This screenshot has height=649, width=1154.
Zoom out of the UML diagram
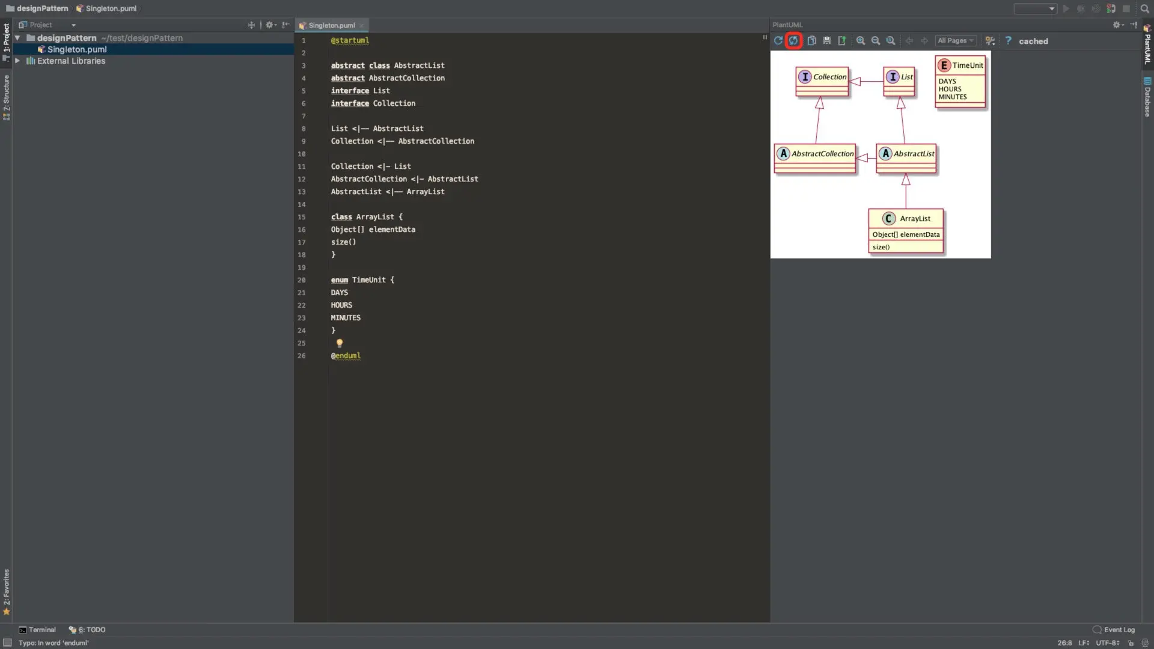(x=876, y=41)
